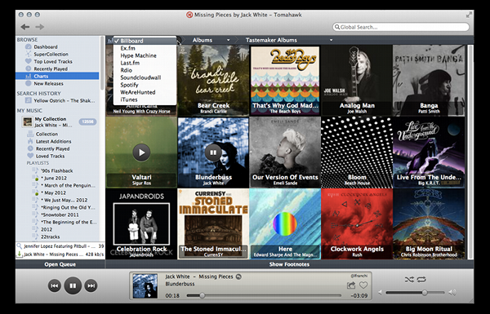Pause Blunderbuss from album cover overlay
The height and width of the screenshot is (314, 490).
point(213,153)
